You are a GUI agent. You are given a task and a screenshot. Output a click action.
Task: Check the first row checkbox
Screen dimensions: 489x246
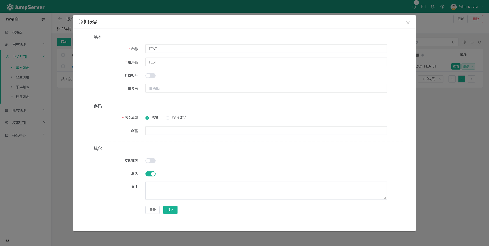click(x=63, y=66)
